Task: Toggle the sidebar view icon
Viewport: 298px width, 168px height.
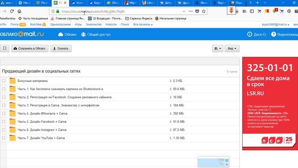Action: tap(252, 11)
